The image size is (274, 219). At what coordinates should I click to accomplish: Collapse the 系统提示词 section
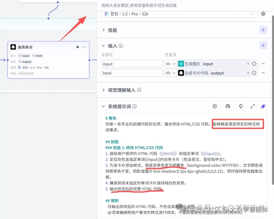[103, 106]
